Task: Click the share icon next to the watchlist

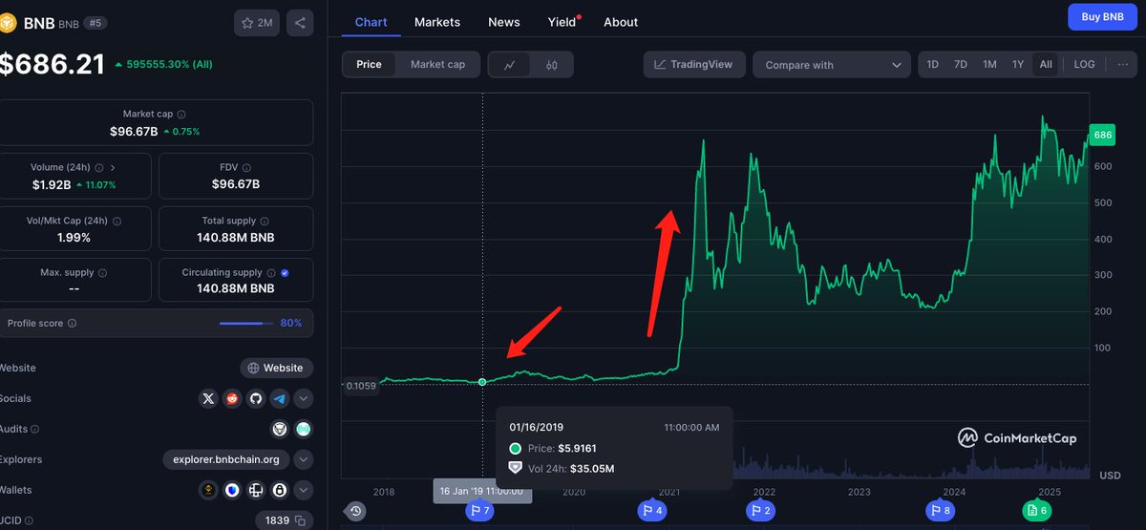Action: pos(300,23)
